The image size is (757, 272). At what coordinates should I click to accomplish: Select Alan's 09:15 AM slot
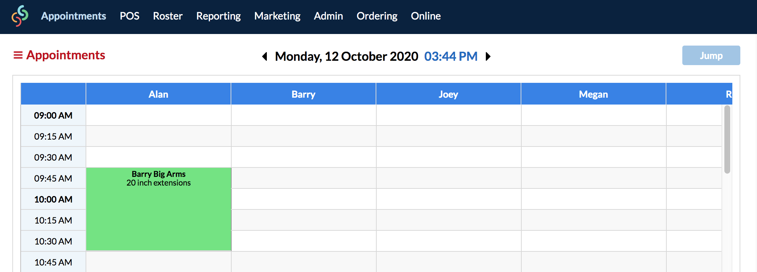click(x=158, y=136)
